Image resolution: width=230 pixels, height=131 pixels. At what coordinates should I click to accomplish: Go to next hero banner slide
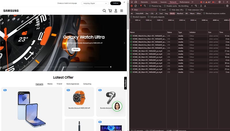124,43
